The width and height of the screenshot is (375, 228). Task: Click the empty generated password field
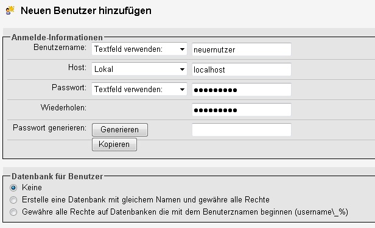242,130
